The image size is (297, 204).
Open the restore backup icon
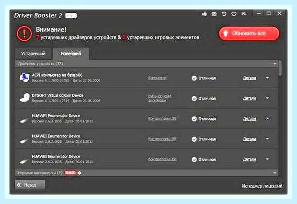pyautogui.click(x=224, y=13)
